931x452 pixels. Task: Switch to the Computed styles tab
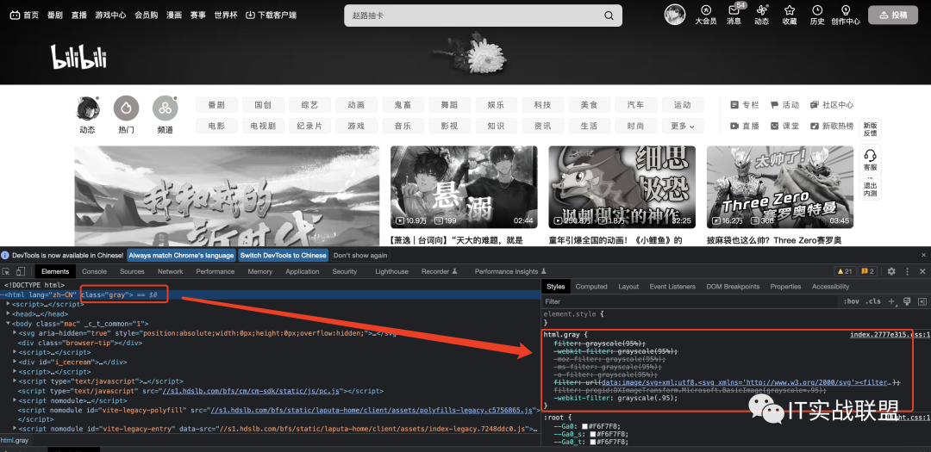click(591, 287)
